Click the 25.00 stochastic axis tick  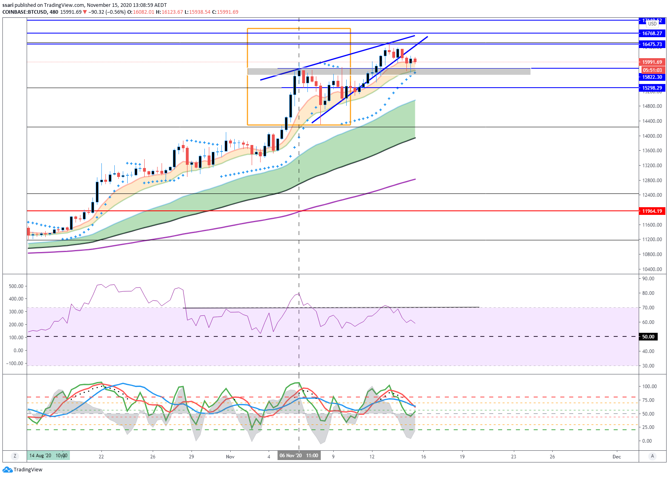tap(648, 427)
